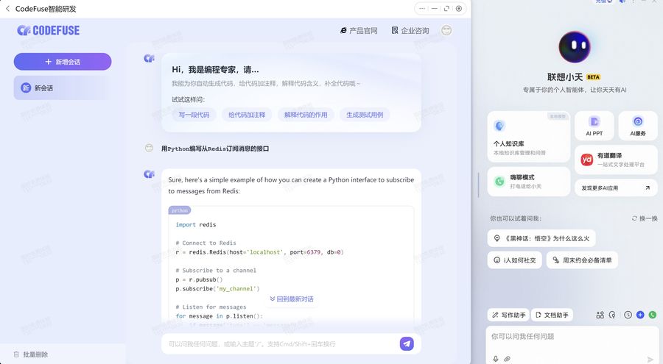Go back using the arrow beside CodeFuse智能研发

click(x=7, y=8)
